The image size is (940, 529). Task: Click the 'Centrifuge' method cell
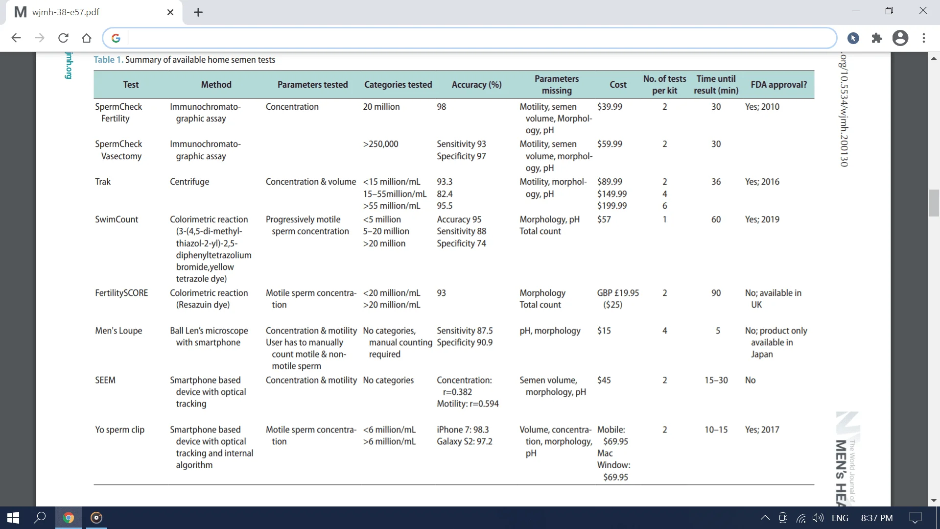pyautogui.click(x=189, y=182)
